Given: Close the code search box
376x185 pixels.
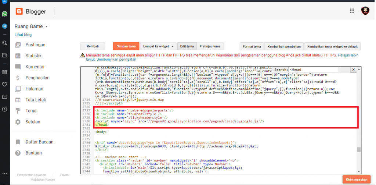Looking at the screenshot, I should point(353,70).
